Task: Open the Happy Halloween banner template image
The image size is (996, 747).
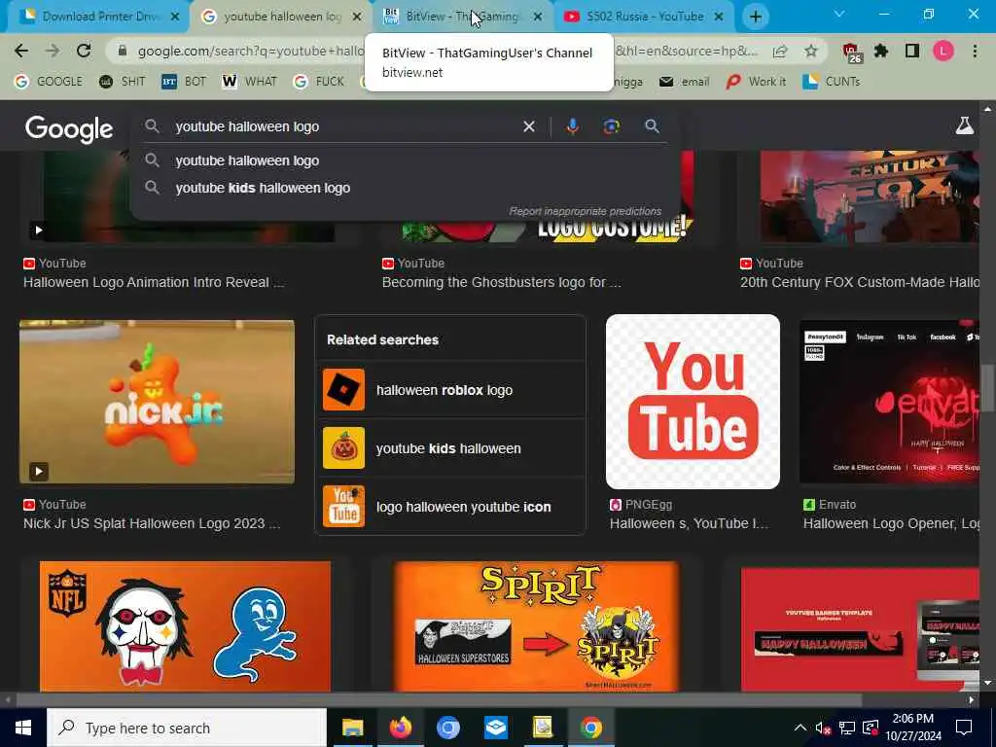Action: coord(860,629)
